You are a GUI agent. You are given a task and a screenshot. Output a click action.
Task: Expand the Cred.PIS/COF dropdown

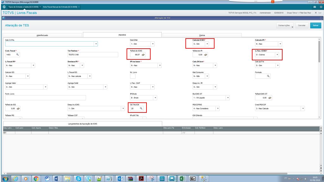pos(303,109)
